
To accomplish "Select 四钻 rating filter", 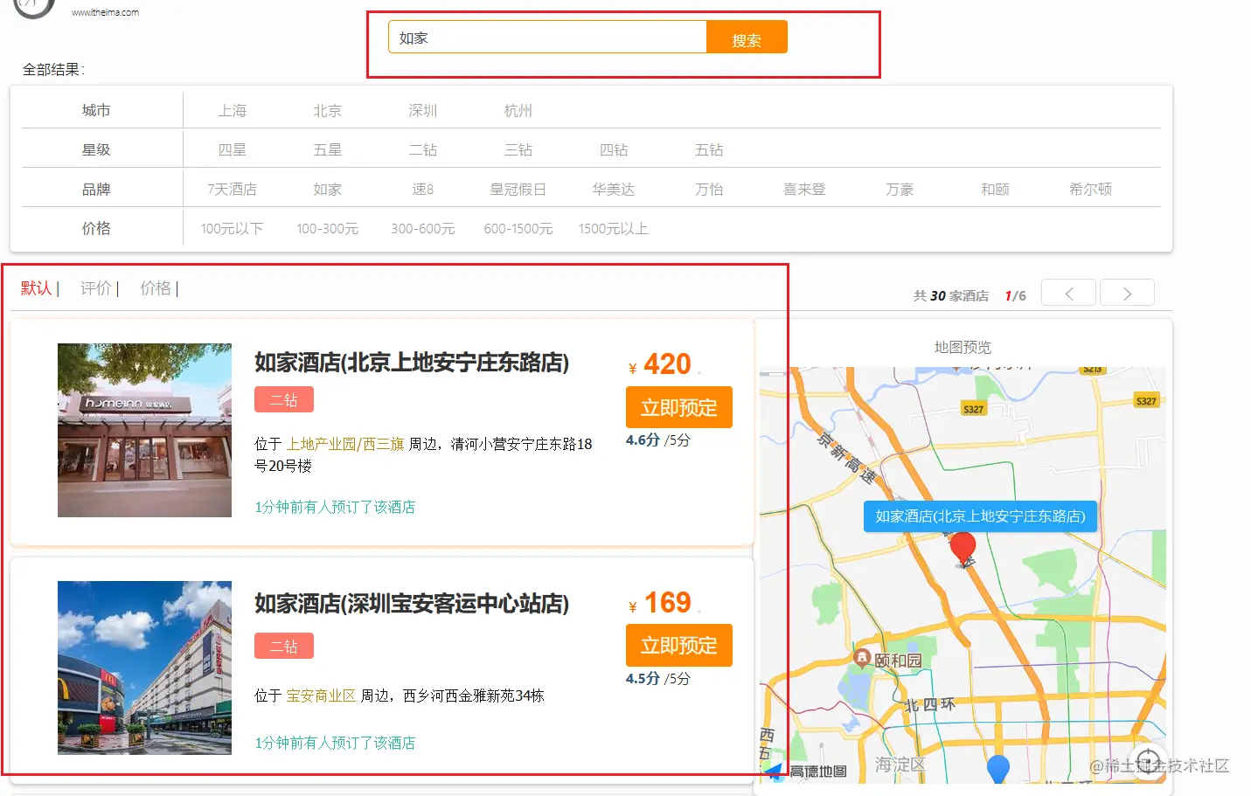I will 614,150.
